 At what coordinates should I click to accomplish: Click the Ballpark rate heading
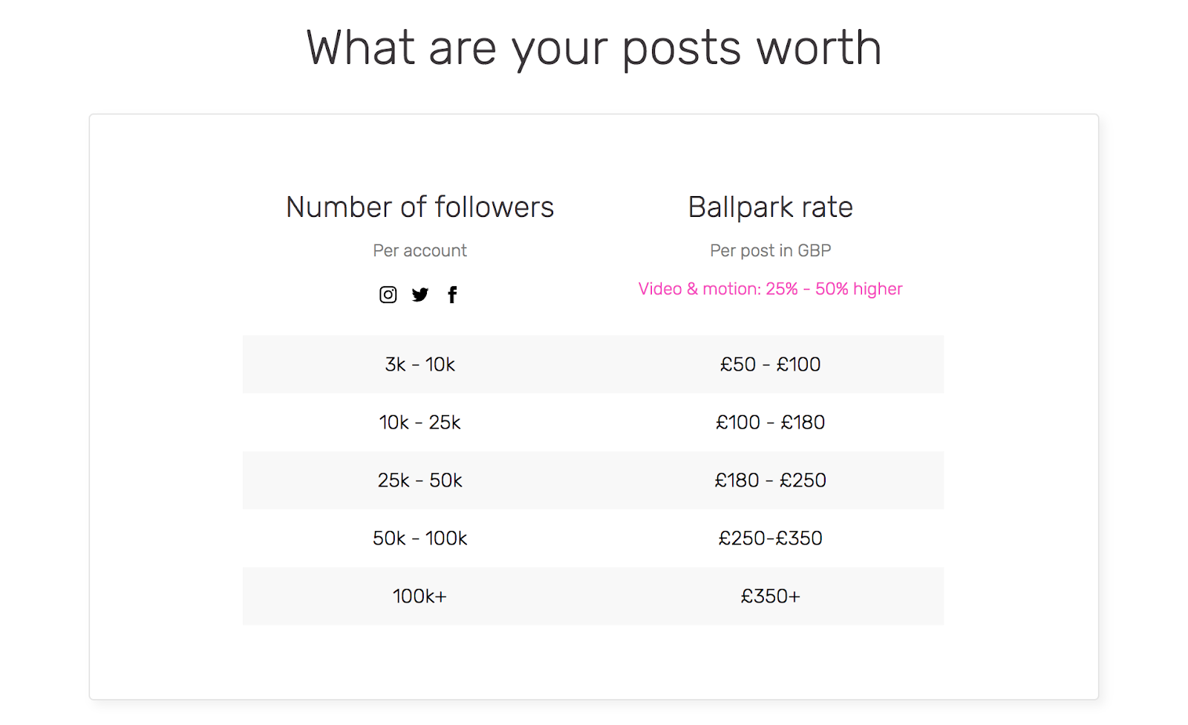click(771, 207)
